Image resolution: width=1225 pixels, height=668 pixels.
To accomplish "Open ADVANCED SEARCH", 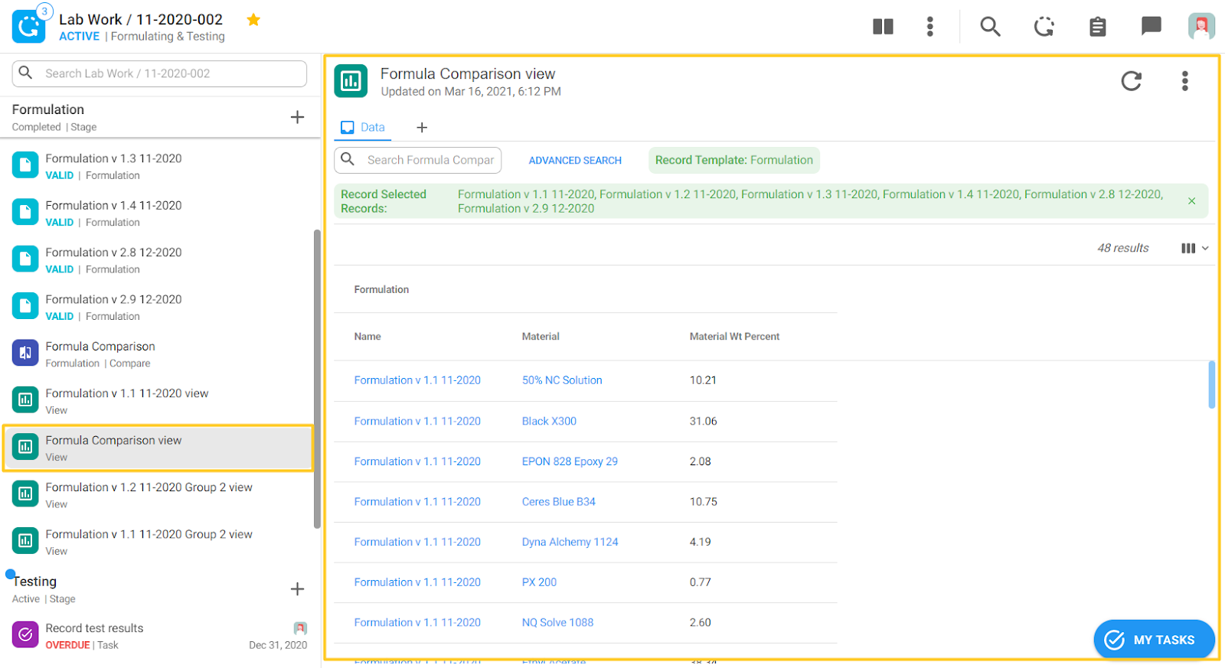I will (575, 161).
